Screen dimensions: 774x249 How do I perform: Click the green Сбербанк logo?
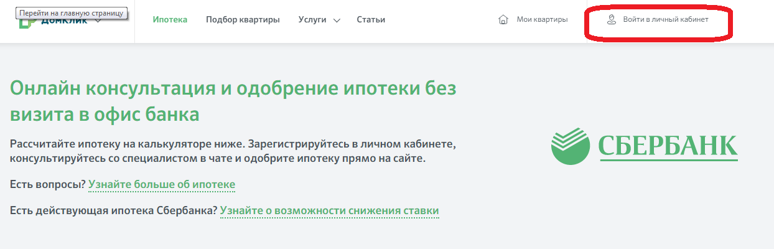[645, 145]
